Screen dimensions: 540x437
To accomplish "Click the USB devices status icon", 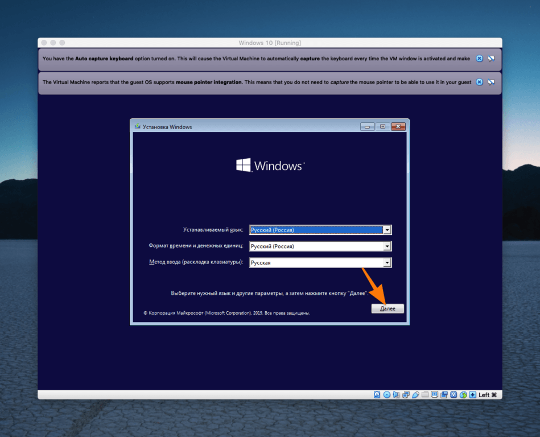I will click(x=416, y=395).
